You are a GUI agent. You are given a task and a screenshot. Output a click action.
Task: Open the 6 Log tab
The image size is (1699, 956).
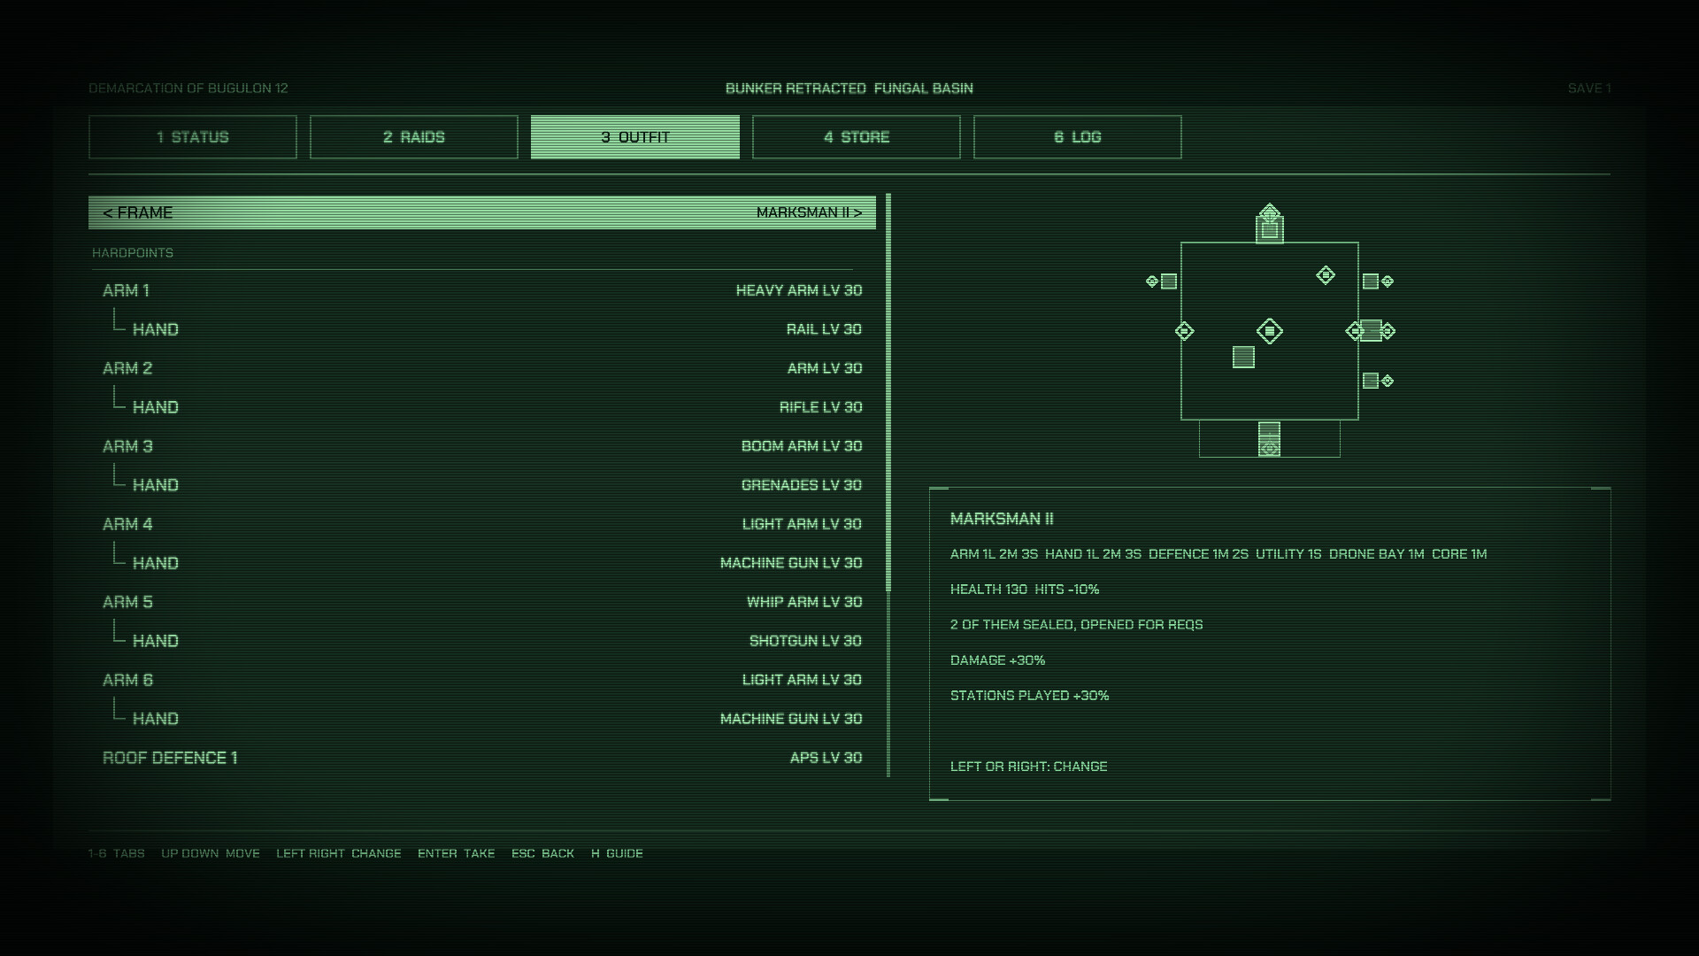click(x=1078, y=137)
